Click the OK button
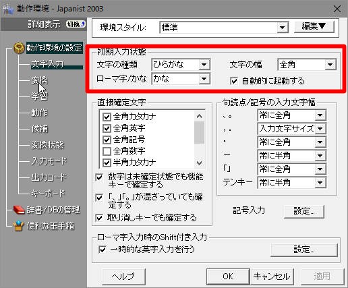 coord(228,277)
